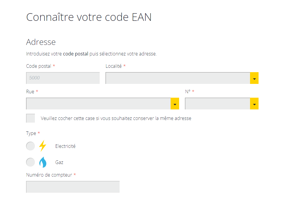Click the 'Connaître votre code EAN' heading
282x198 pixels.
coord(89,17)
